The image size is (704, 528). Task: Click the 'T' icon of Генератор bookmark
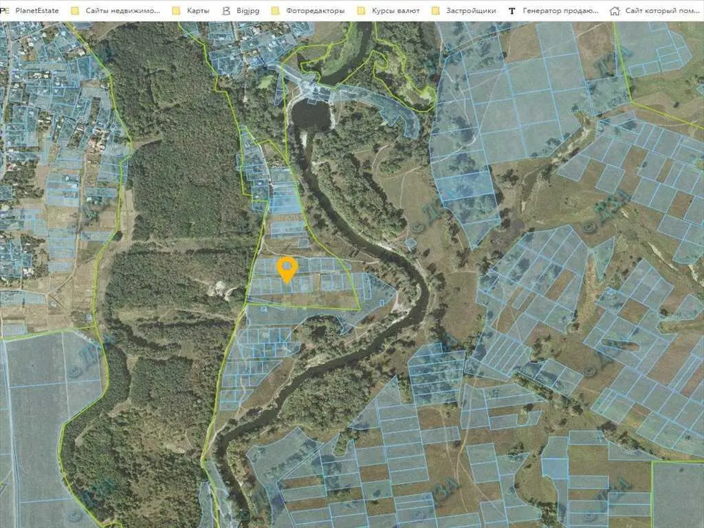[x=511, y=11]
